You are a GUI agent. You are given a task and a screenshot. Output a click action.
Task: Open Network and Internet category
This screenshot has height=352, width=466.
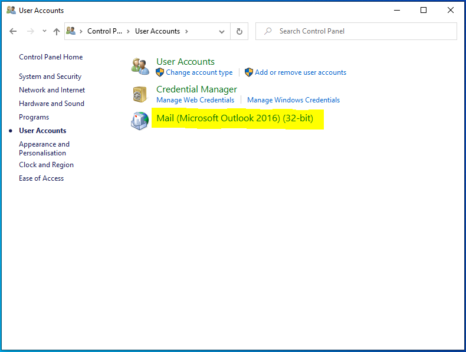tap(52, 90)
